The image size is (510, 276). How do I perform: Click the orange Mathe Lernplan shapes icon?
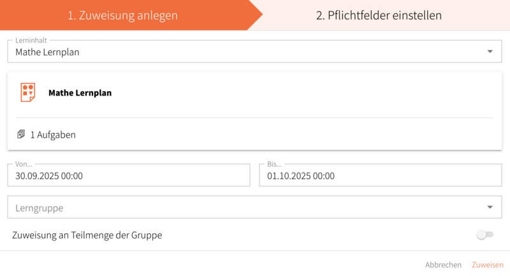(27, 92)
